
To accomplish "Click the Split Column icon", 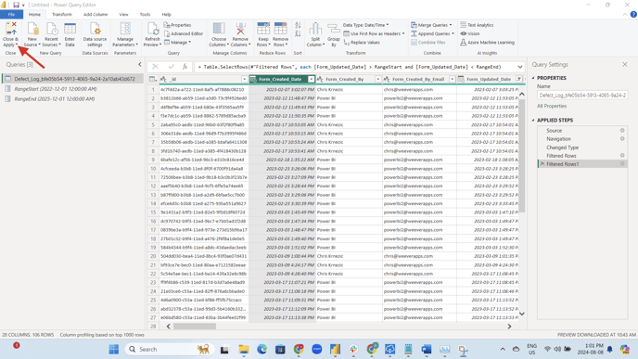I will [315, 29].
